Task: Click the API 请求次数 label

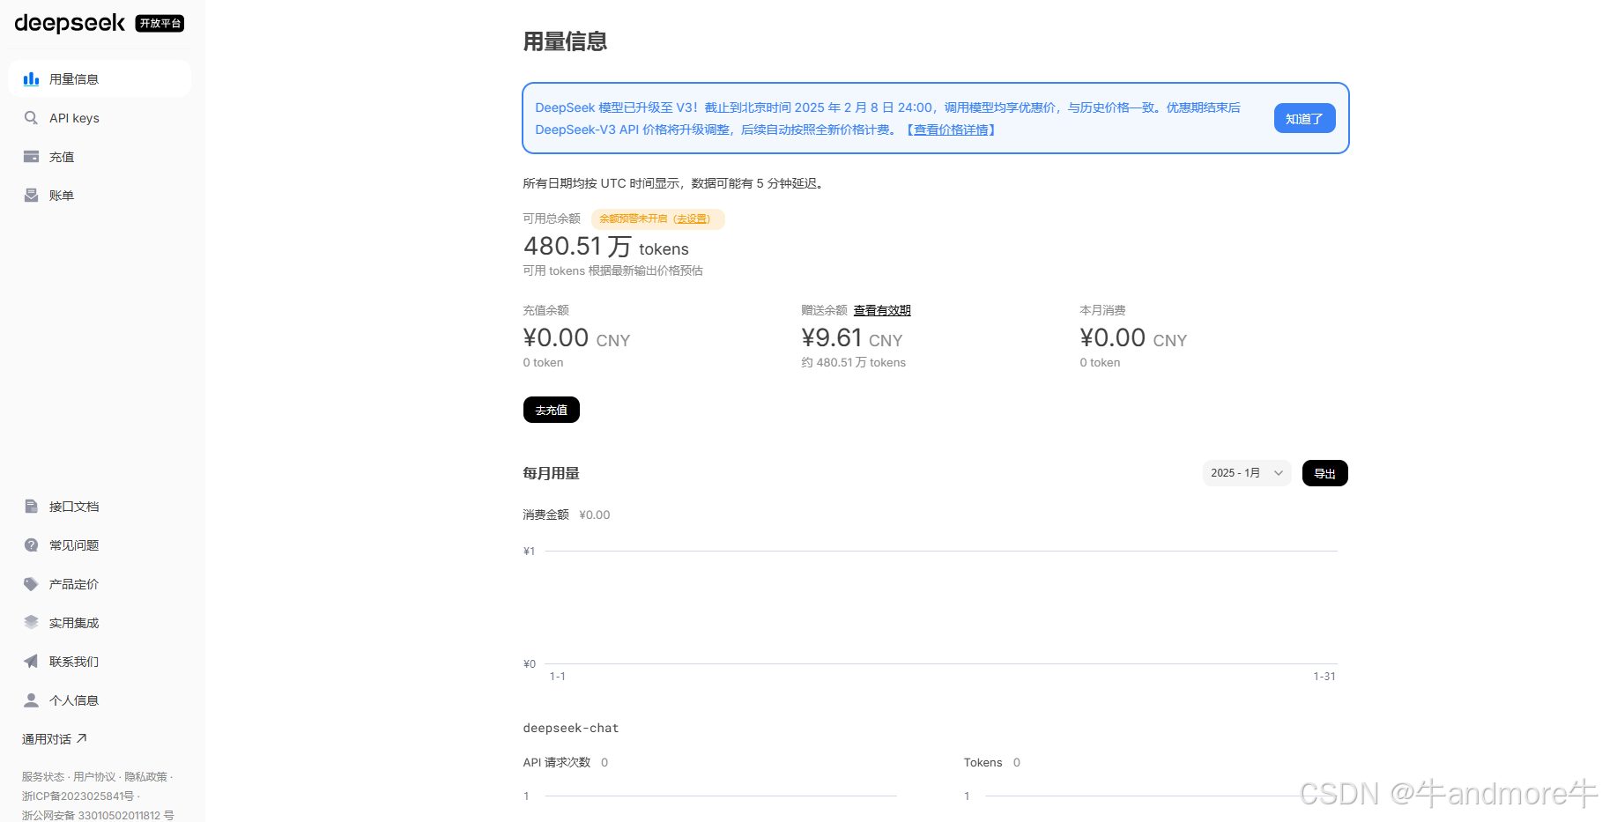Action: 557,762
